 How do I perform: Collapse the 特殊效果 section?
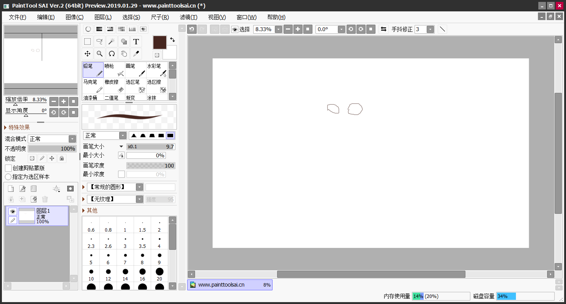(x=6, y=127)
